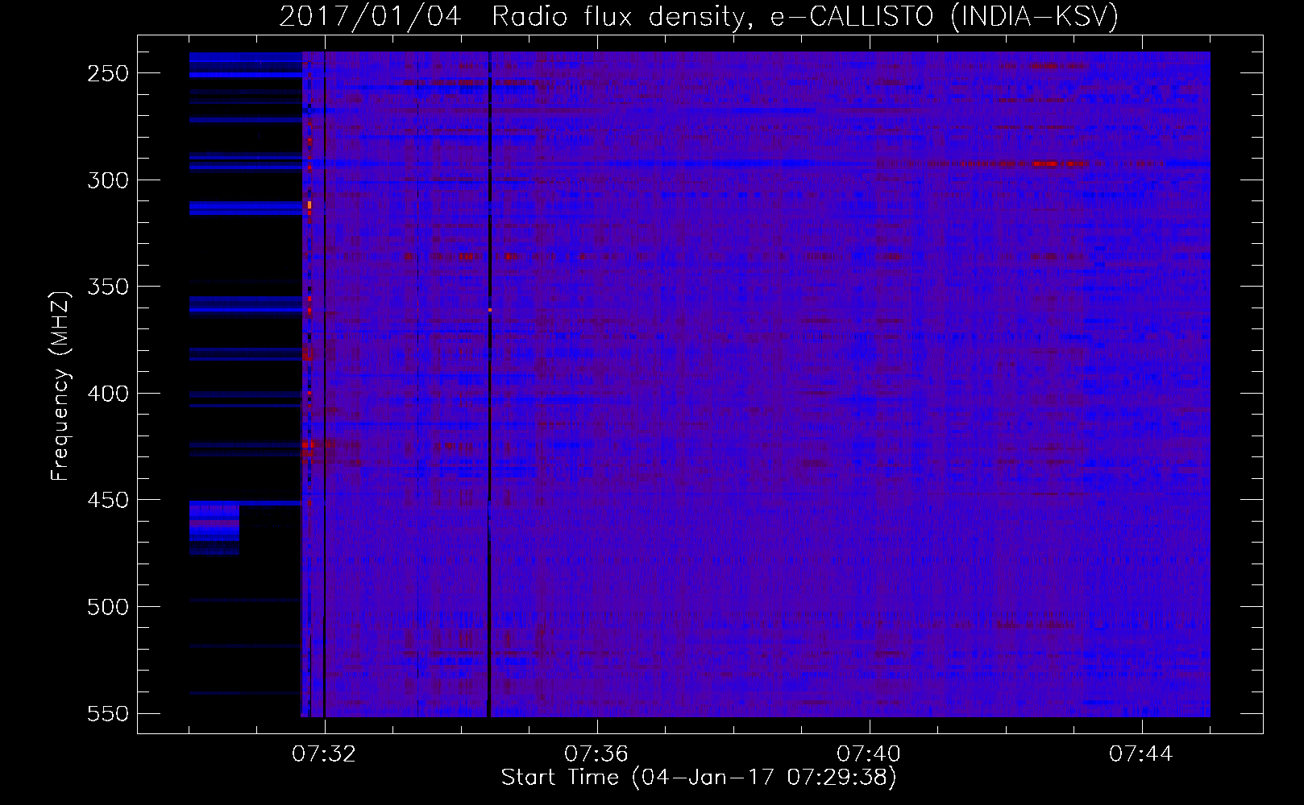Image resolution: width=1304 pixels, height=805 pixels.
Task: Click the 550 frequency tick label
Action: point(108,713)
